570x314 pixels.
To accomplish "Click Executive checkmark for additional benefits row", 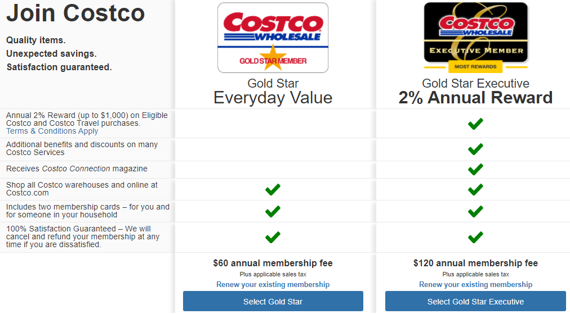I will (x=475, y=149).
